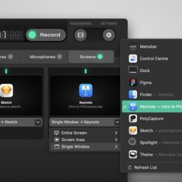Click the Entire Screen monitor icon
This screenshot has width=182, height=182.
57,133
